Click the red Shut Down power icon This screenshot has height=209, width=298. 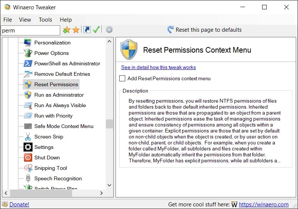pyautogui.click(x=28, y=157)
